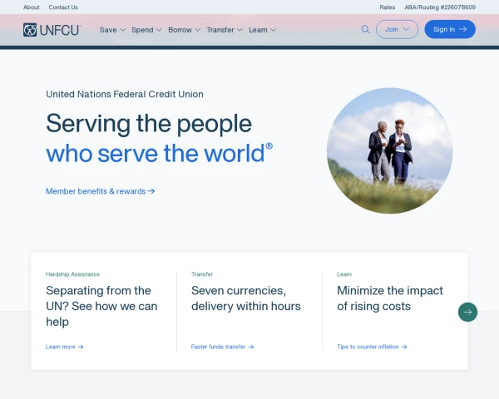Follow Member benefits & rewards link
This screenshot has height=399, width=499.
pyautogui.click(x=101, y=191)
